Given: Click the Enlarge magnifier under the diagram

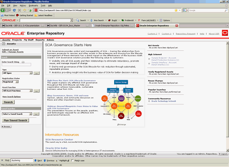Looking at the screenshot, I should [x=118, y=124].
